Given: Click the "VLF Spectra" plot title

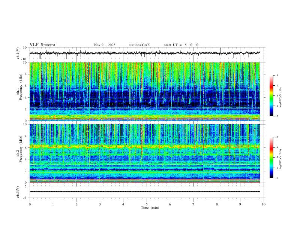Looking at the screenshot, I should (x=42, y=45).
